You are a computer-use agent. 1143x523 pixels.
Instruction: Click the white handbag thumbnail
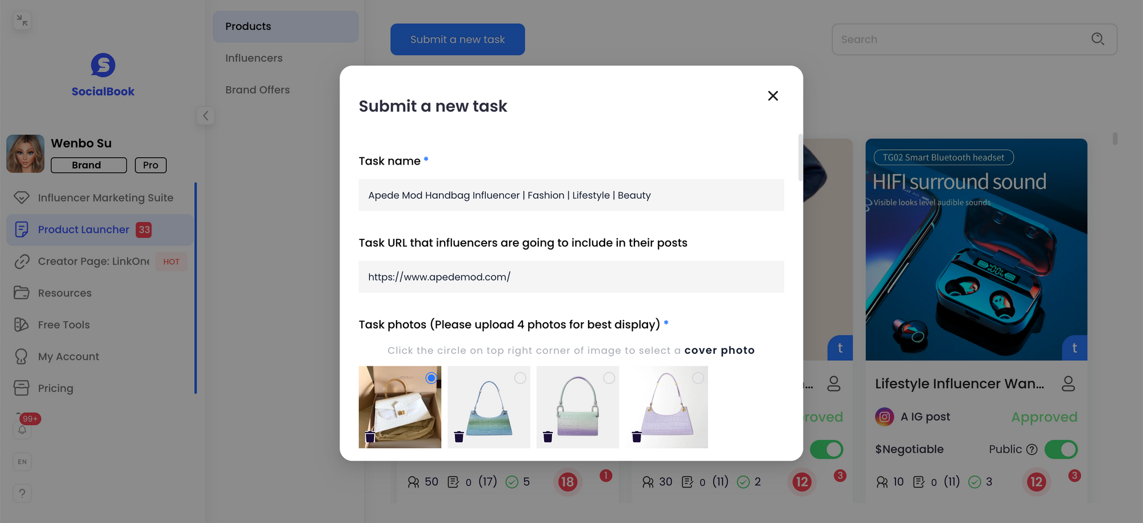400,407
